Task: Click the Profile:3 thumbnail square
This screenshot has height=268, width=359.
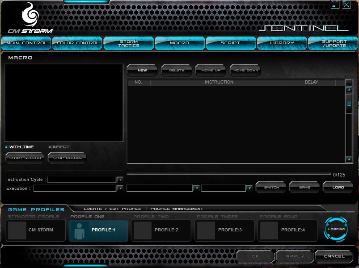Action: [x=206, y=230]
